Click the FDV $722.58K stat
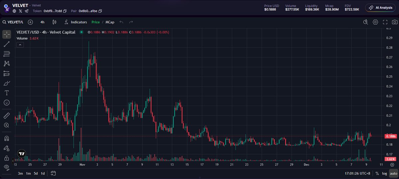 click(x=352, y=8)
